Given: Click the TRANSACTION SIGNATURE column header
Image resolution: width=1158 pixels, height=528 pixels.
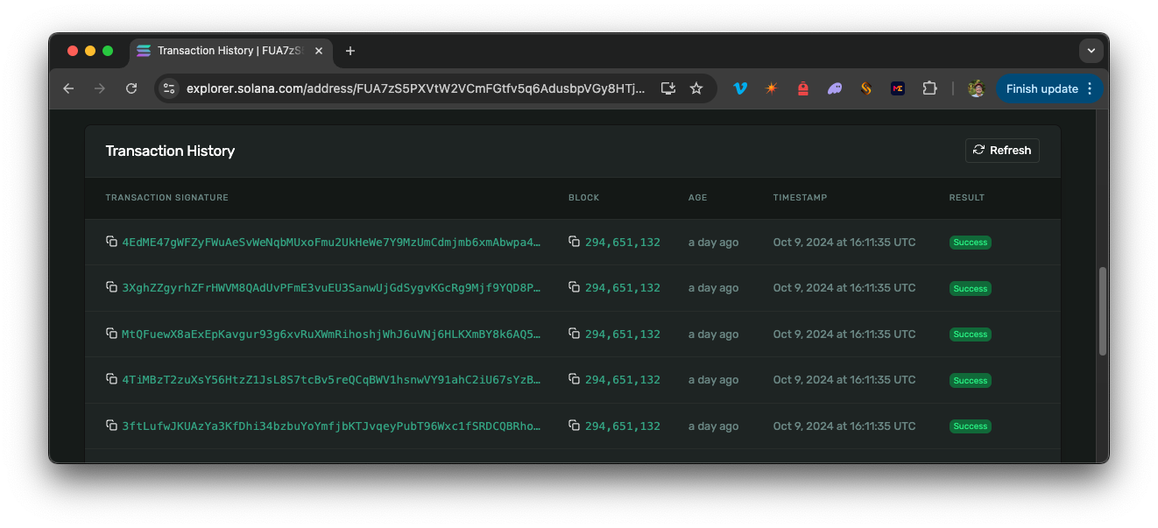Looking at the screenshot, I should tap(166, 198).
